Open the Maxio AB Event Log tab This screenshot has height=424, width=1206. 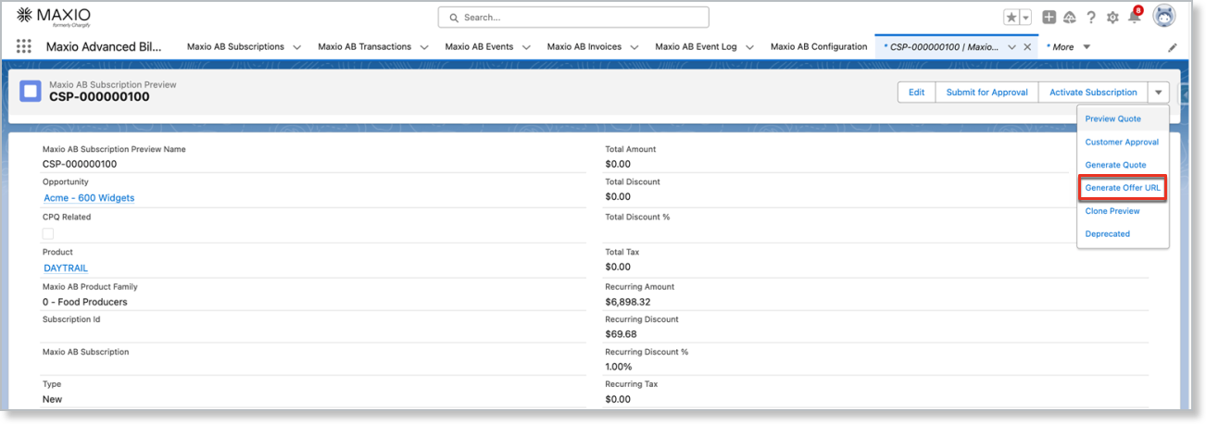tap(696, 46)
